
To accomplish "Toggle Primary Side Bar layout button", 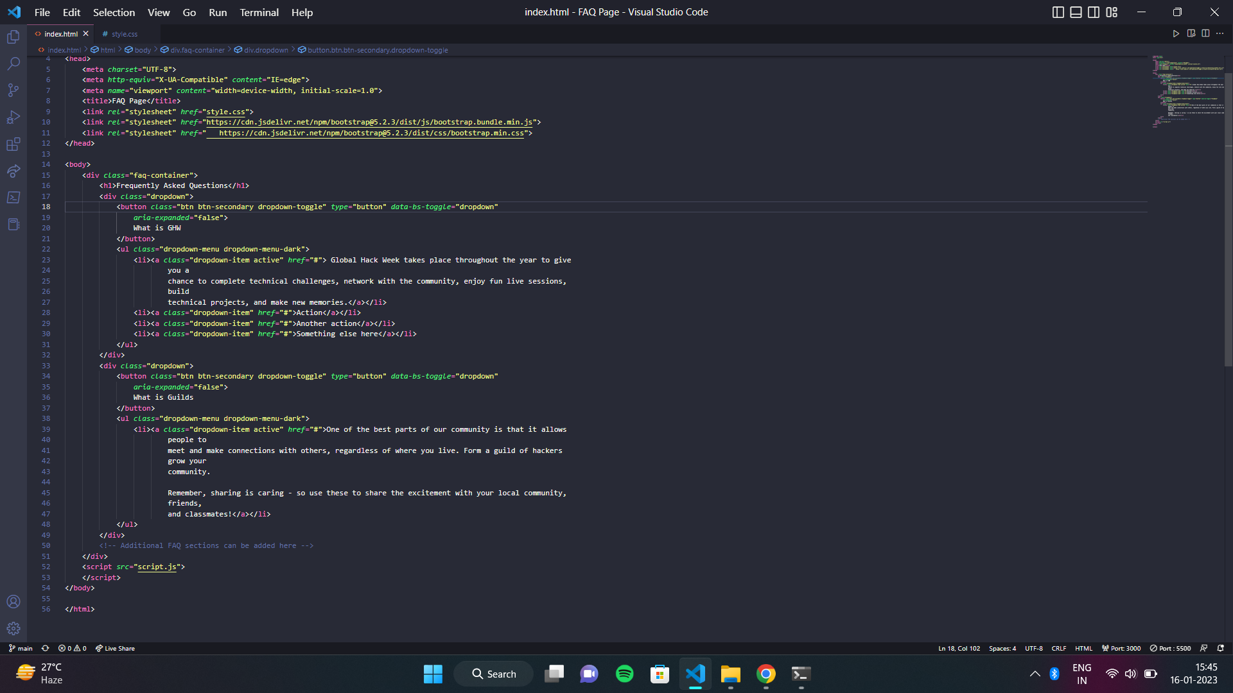I will 1058,12.
